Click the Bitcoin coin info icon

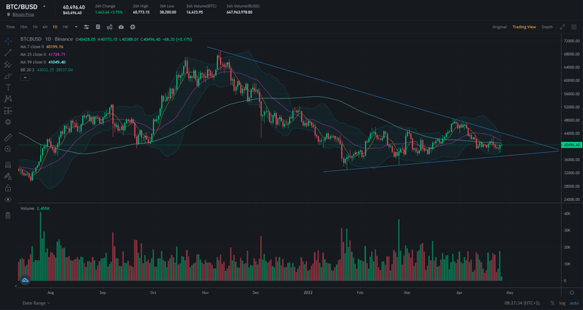9,15
